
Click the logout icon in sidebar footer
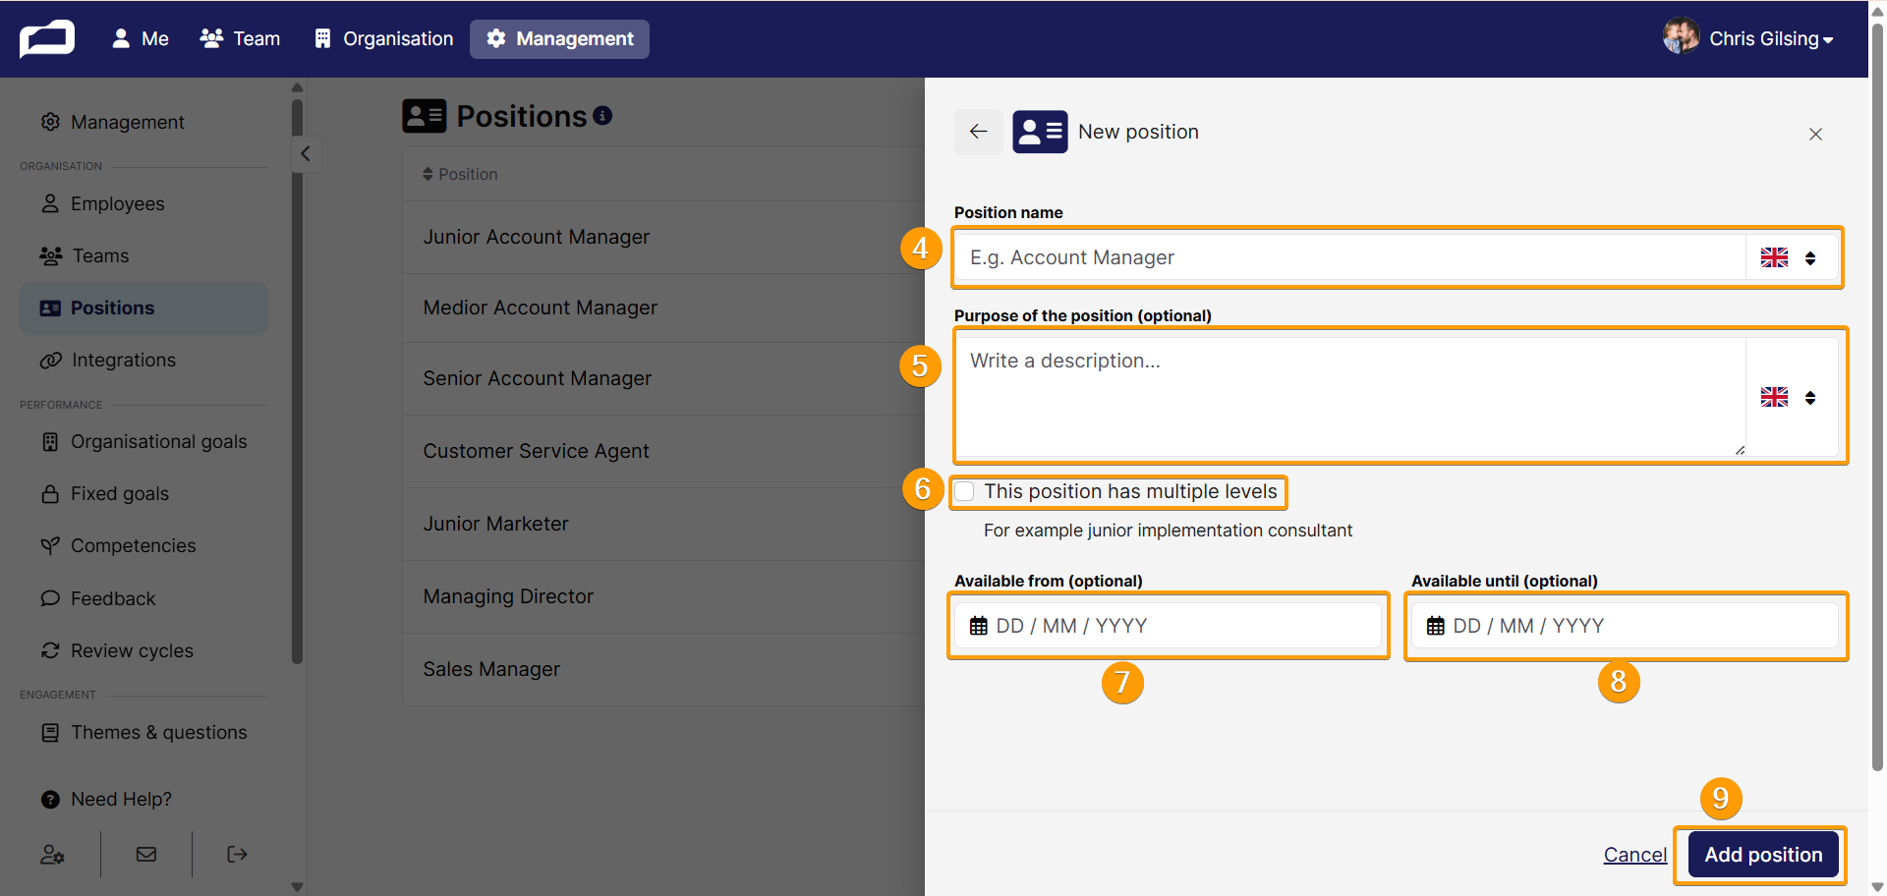(x=237, y=854)
